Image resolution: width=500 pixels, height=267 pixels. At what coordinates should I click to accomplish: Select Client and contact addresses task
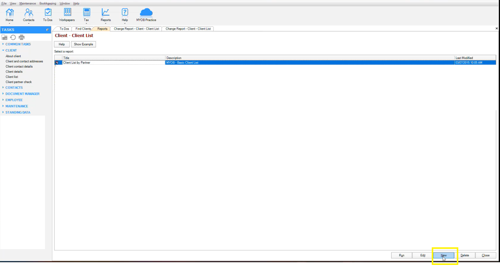point(24,61)
